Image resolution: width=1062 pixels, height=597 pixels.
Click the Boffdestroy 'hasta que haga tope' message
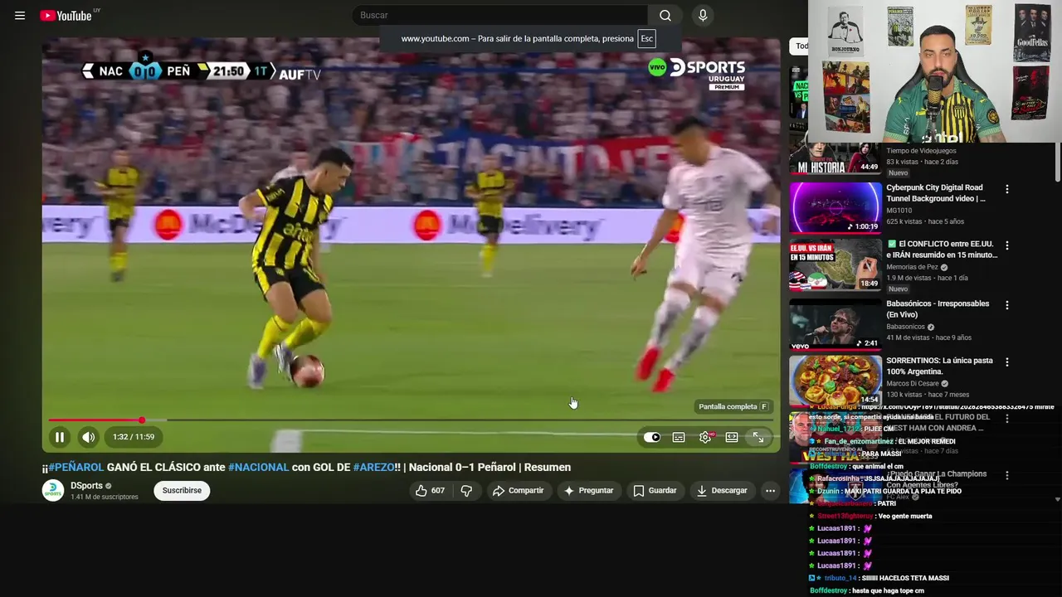coord(867,590)
